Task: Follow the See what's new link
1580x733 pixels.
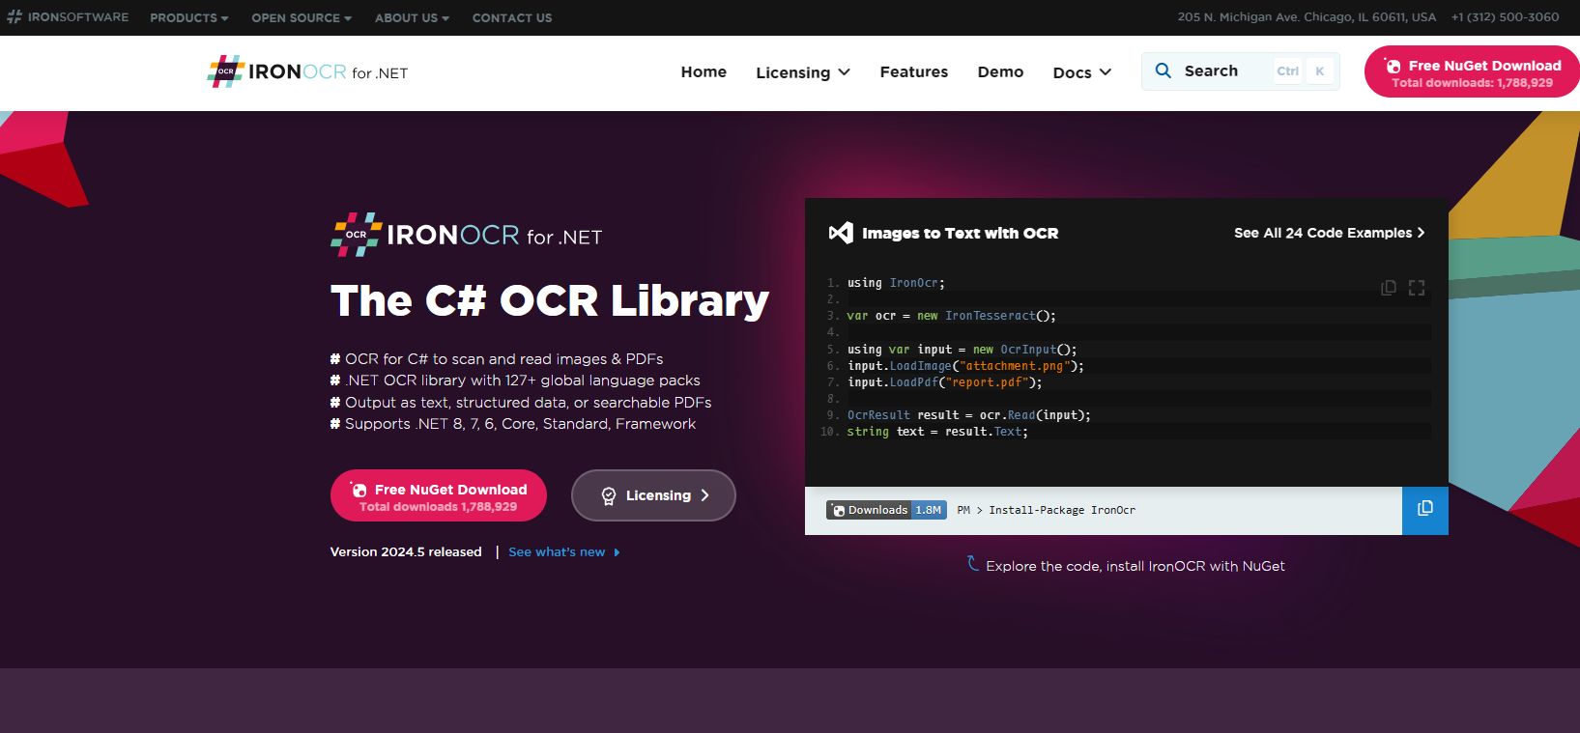Action: pos(564,552)
